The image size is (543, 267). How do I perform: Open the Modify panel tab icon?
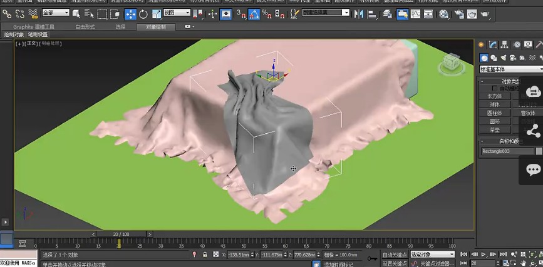tap(494, 44)
